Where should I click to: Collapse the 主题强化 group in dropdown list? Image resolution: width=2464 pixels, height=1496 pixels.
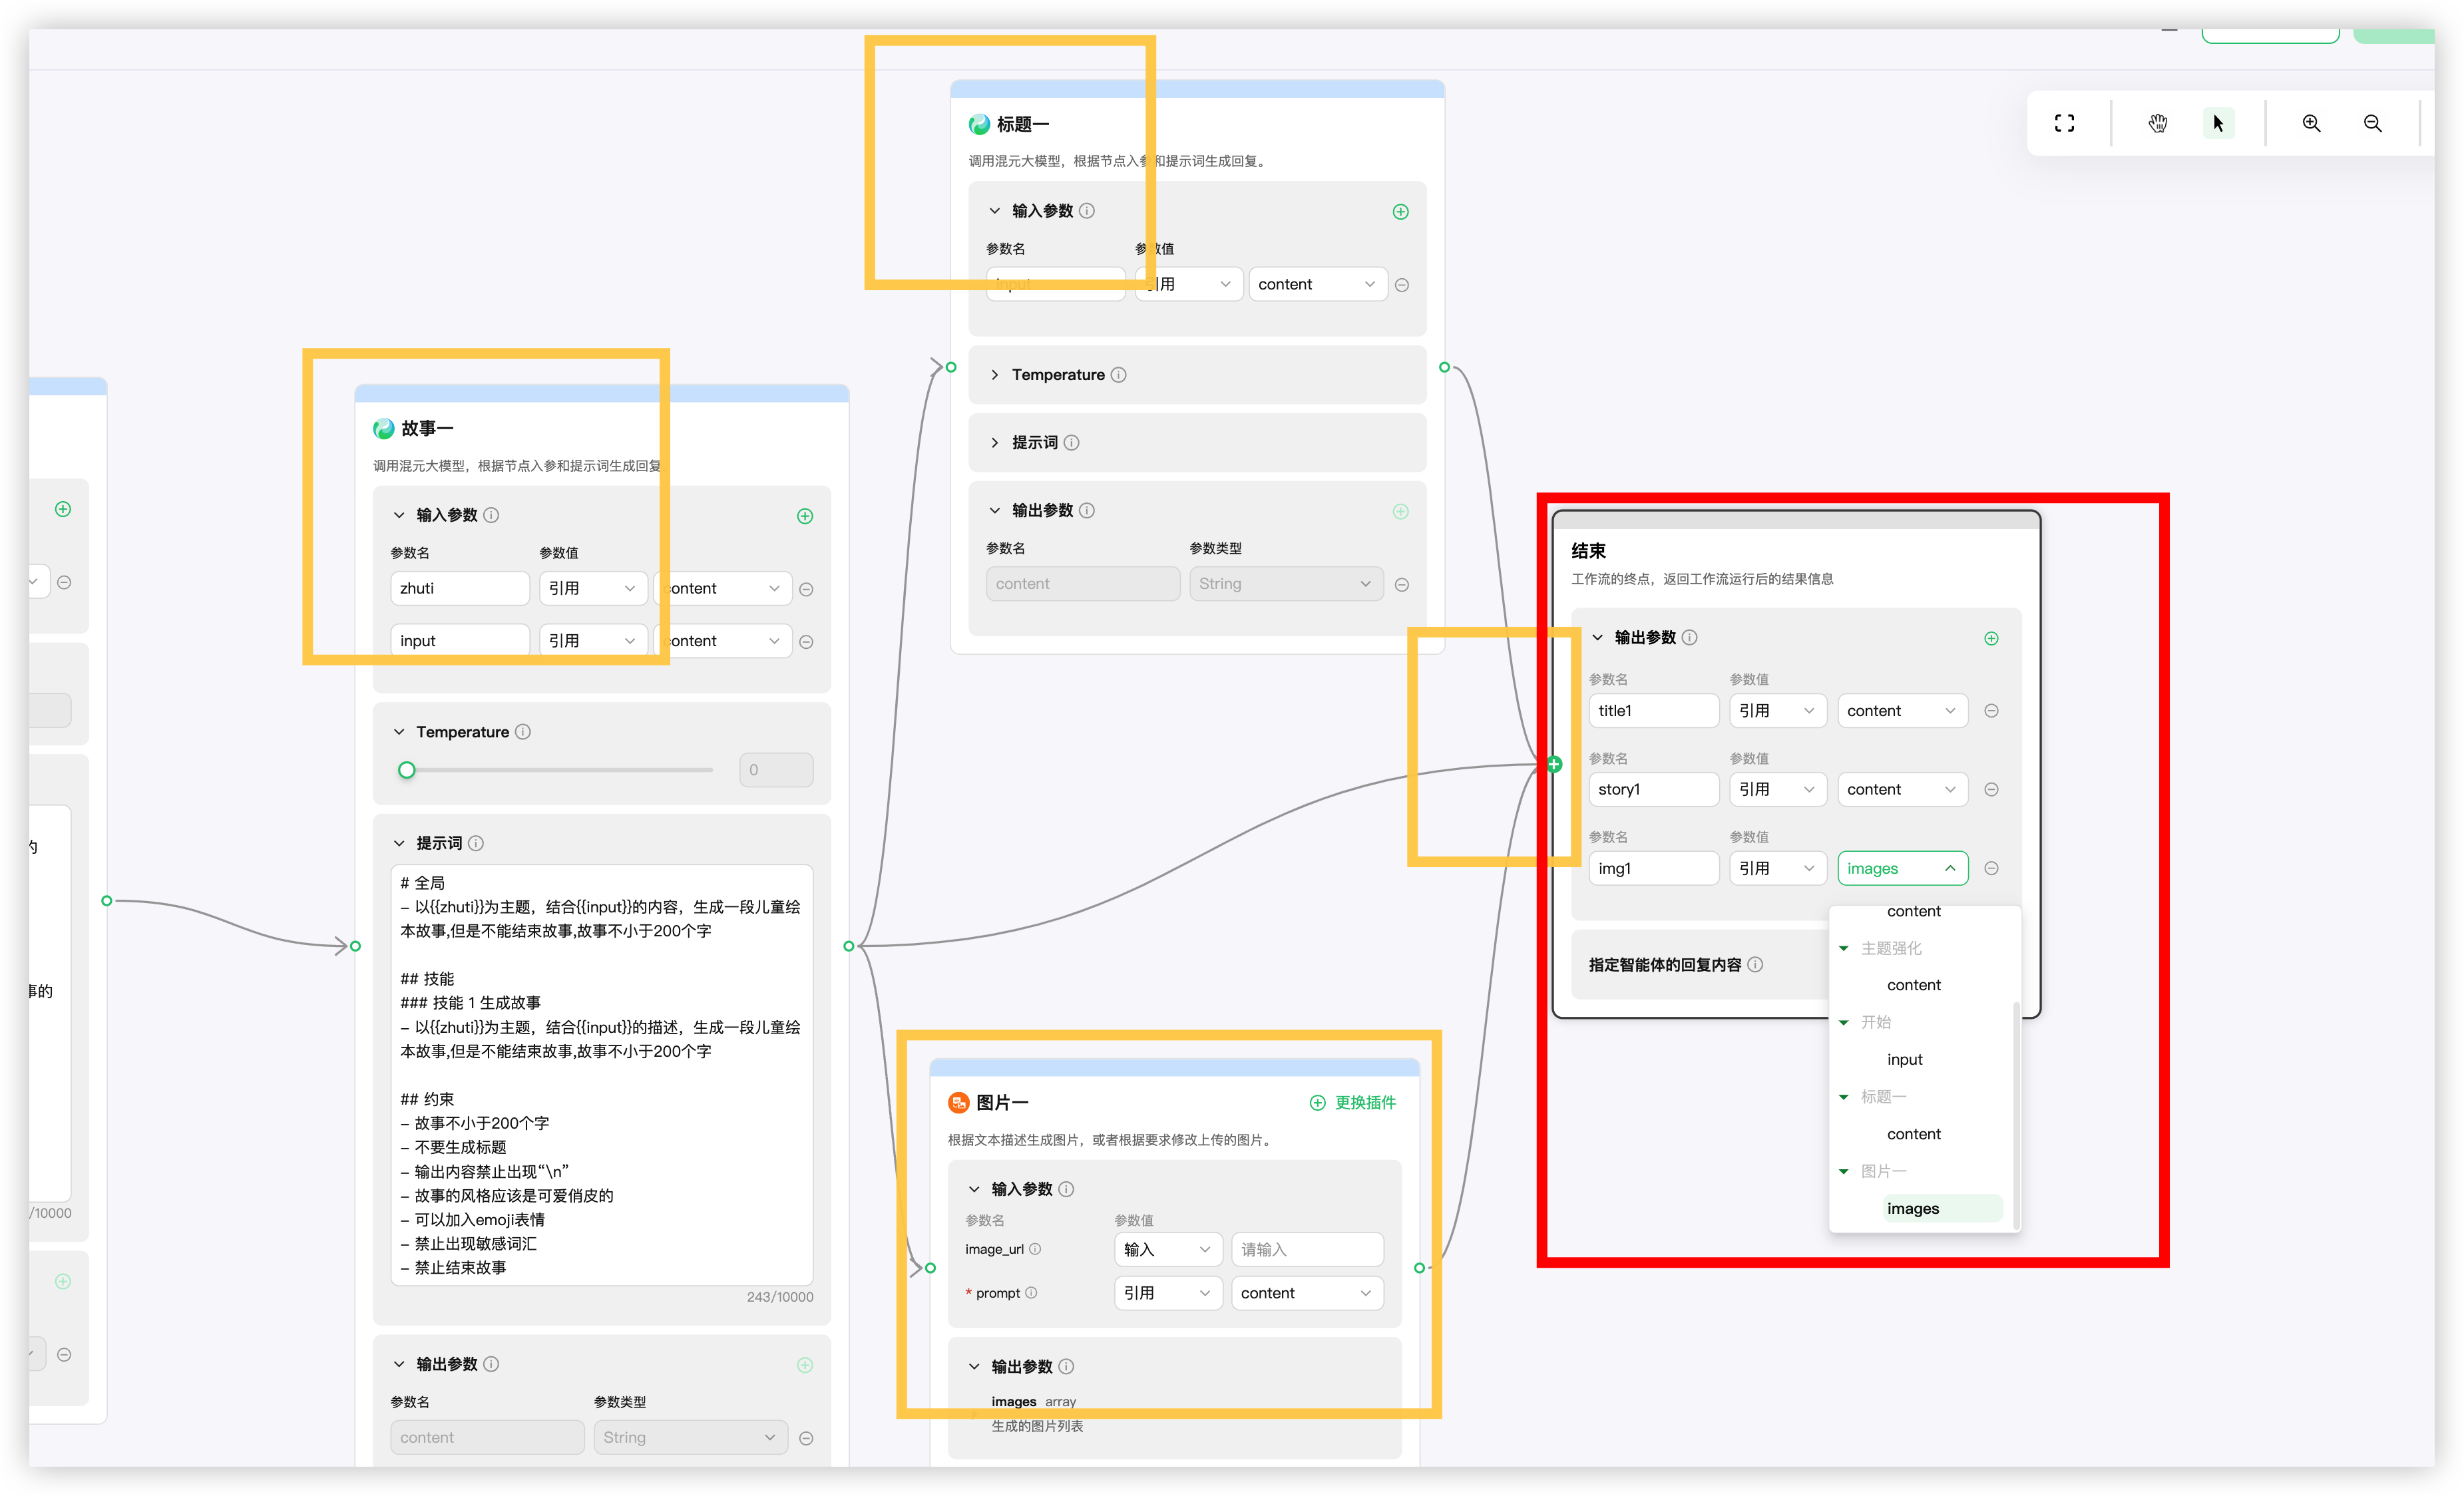pyautogui.click(x=1843, y=948)
